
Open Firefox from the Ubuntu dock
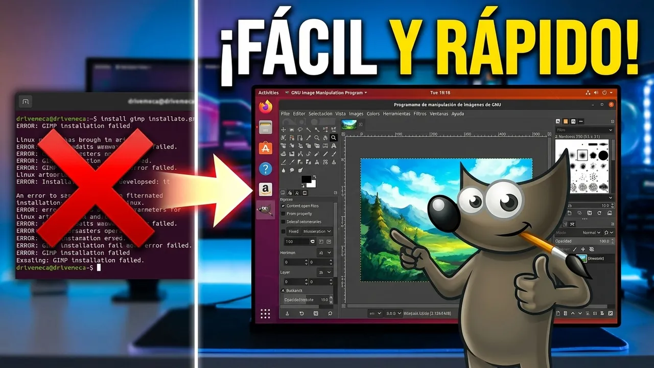tap(265, 107)
